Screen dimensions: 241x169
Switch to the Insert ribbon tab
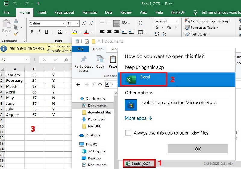[x=42, y=12]
